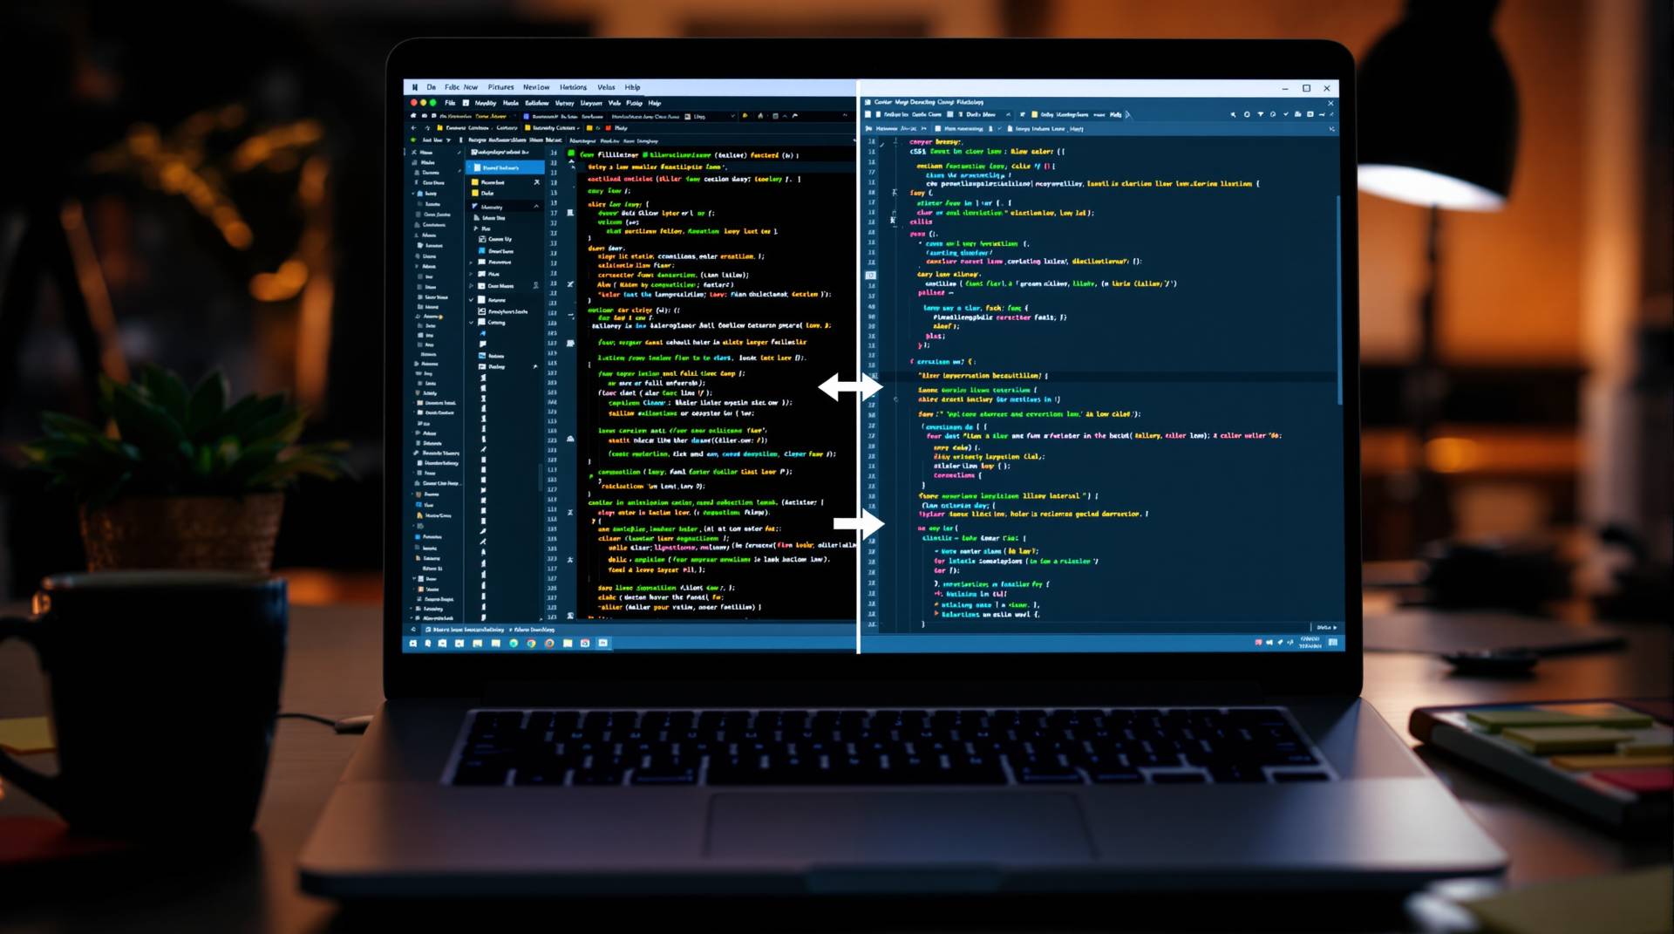1674x934 pixels.
Task: Click the Windows Start button on the taskbar
Action: coord(413,644)
